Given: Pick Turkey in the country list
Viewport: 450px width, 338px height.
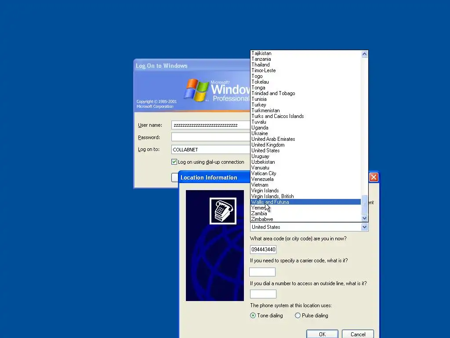Looking at the screenshot, I should [306, 105].
